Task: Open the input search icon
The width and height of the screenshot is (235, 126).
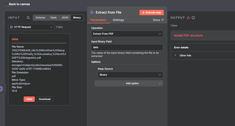Action: [28, 18]
